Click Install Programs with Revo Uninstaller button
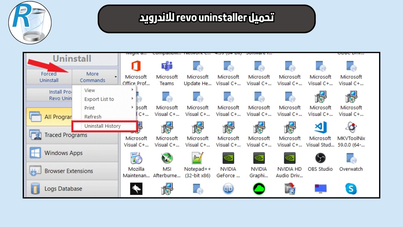Viewport: 403px width, 227px height. (49, 95)
